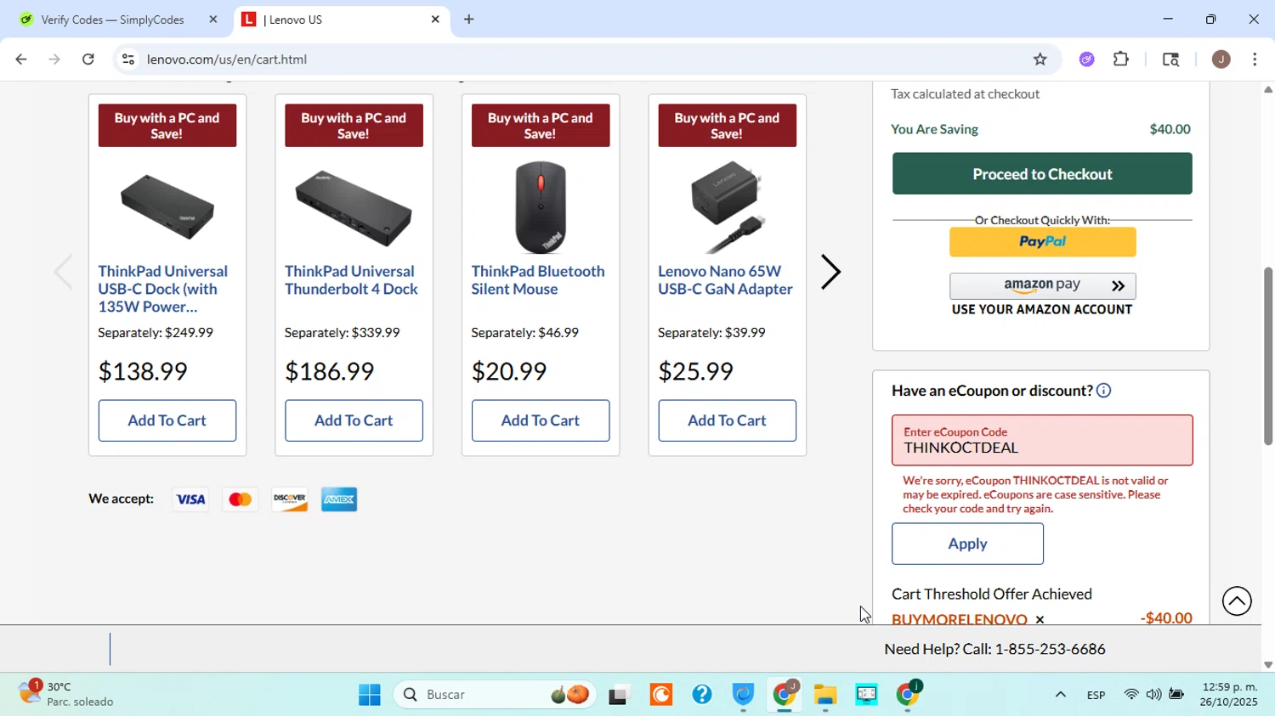Open the ESP keyboard language indicator
Image resolution: width=1275 pixels, height=716 pixels.
(x=1096, y=696)
